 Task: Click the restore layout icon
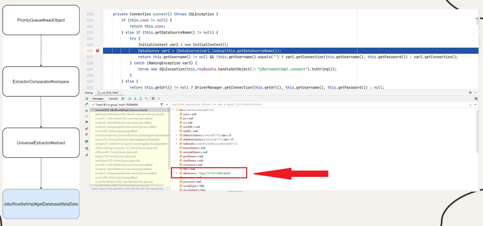(x=476, y=99)
